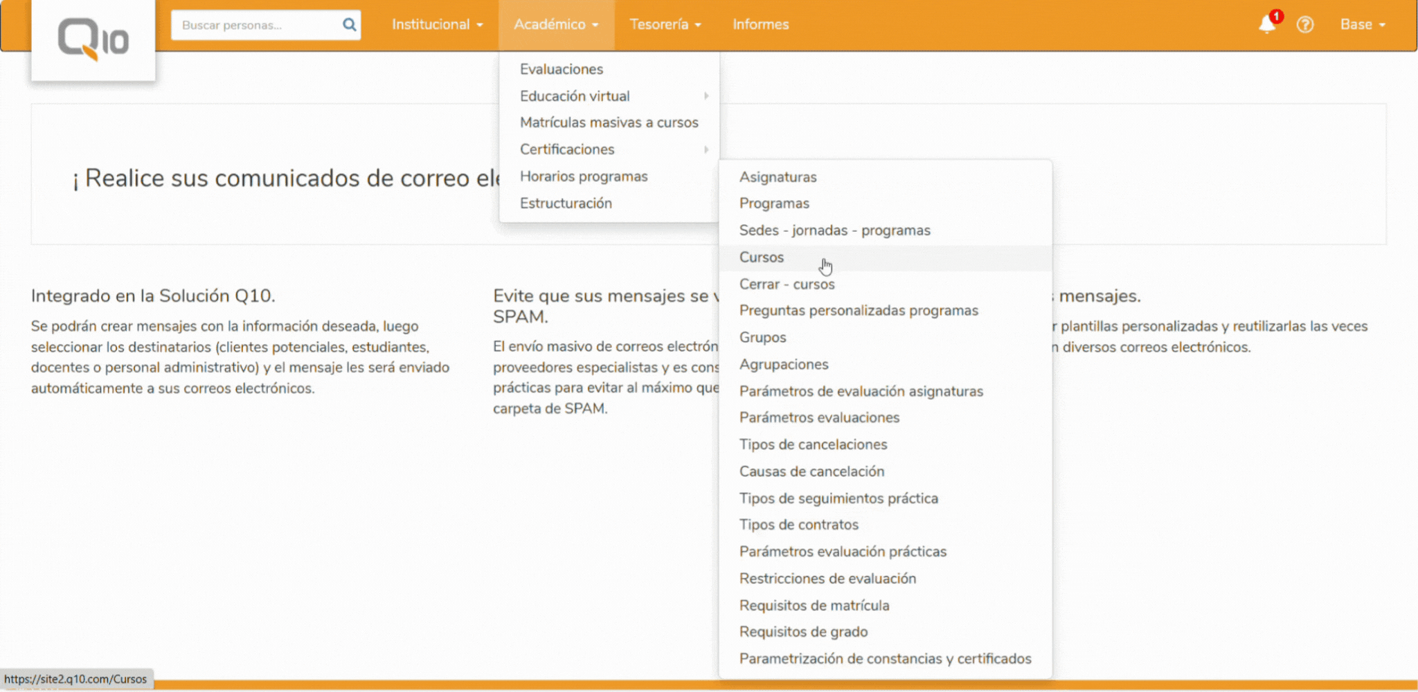Choose Matrículas masivas a cursos

(609, 122)
